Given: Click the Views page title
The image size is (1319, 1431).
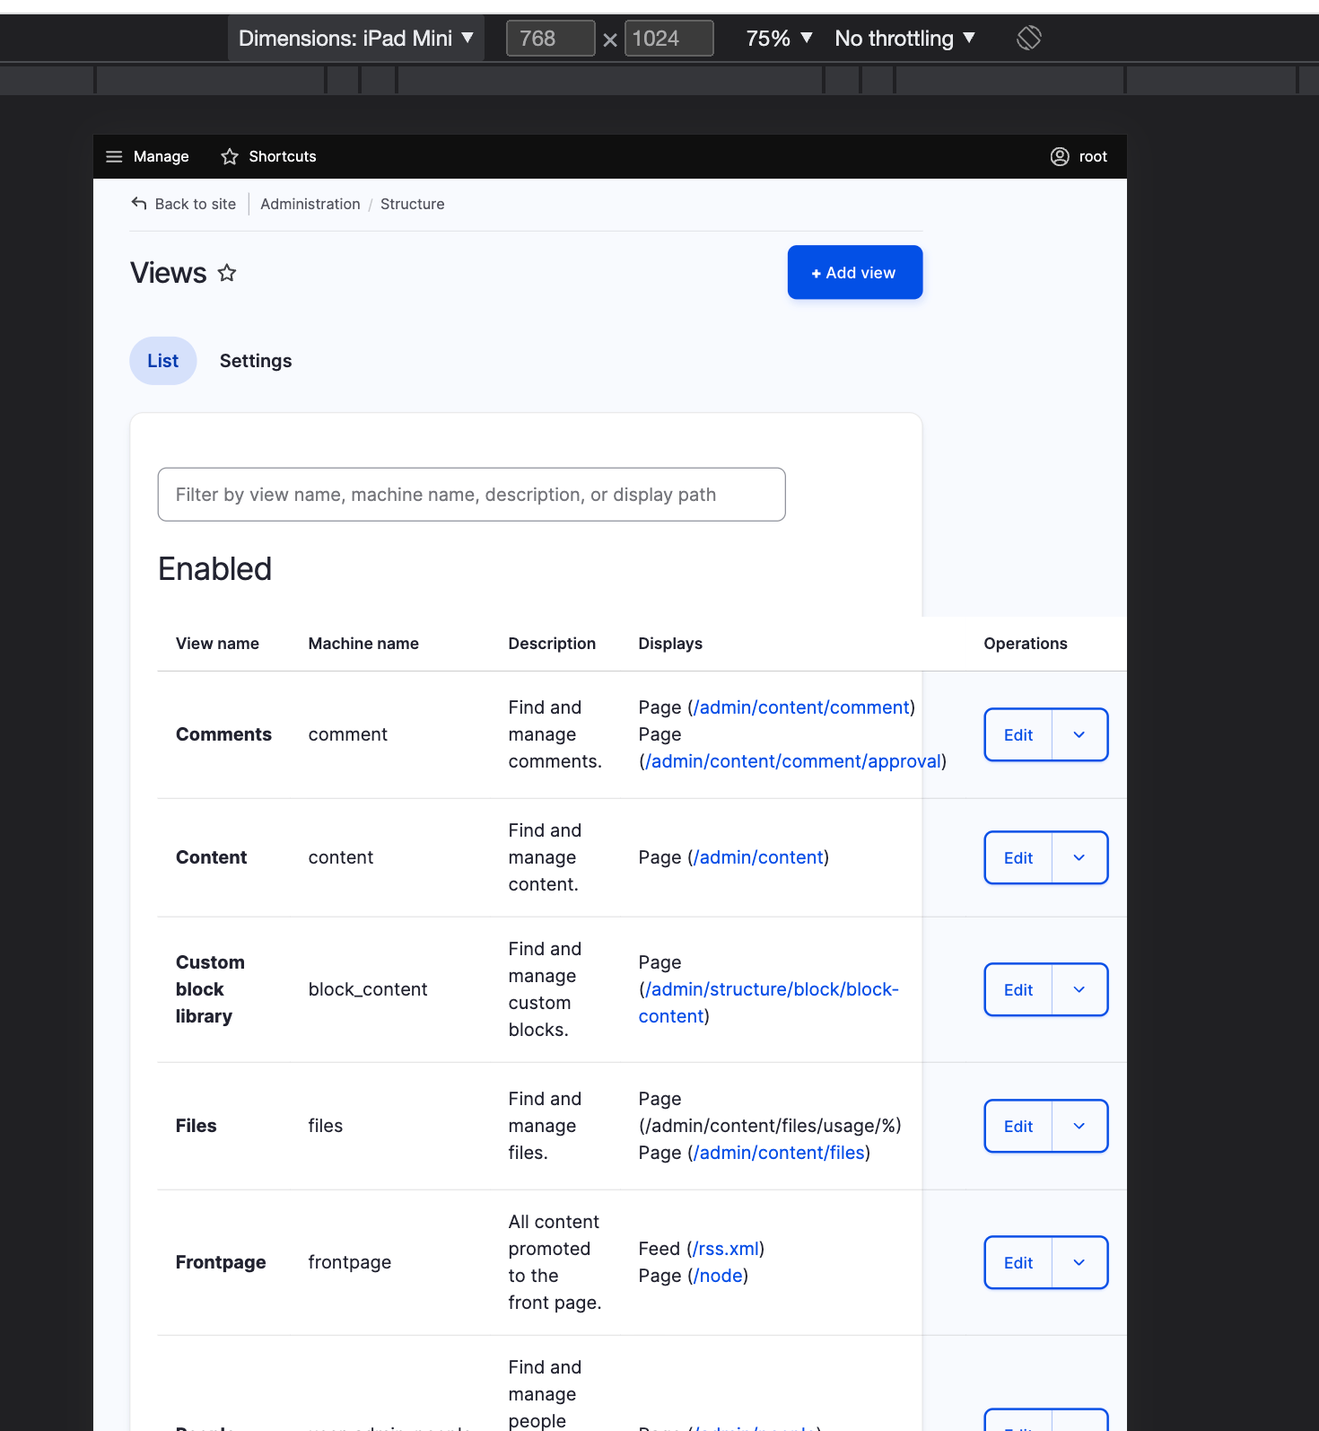Looking at the screenshot, I should click(x=169, y=273).
